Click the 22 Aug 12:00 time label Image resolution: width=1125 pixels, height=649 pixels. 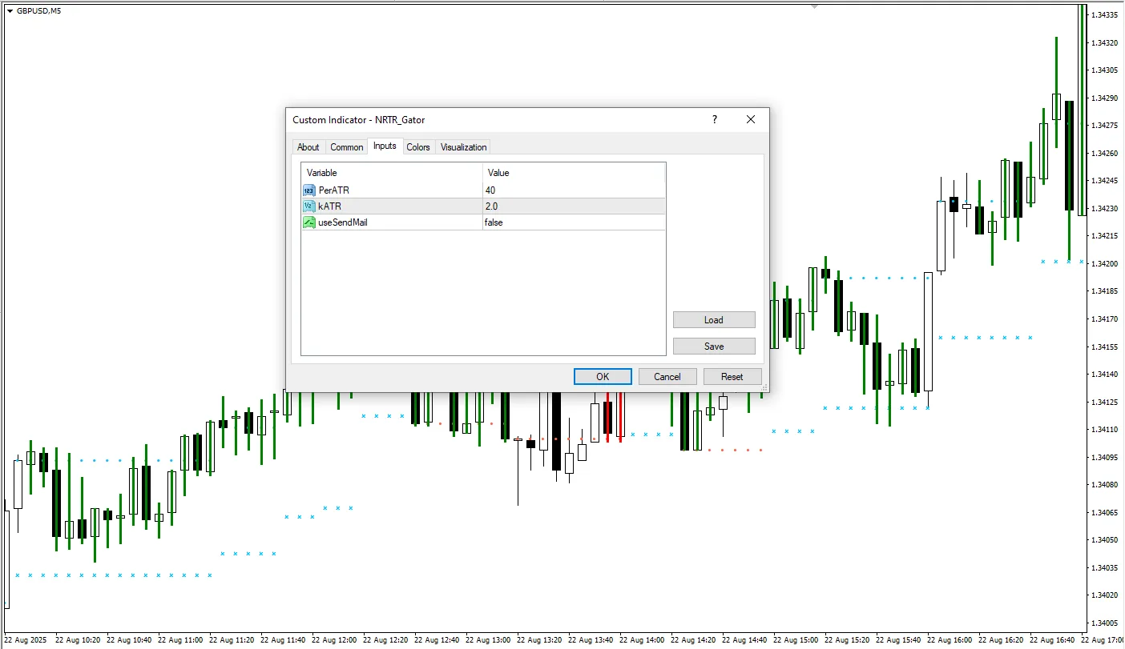point(335,640)
